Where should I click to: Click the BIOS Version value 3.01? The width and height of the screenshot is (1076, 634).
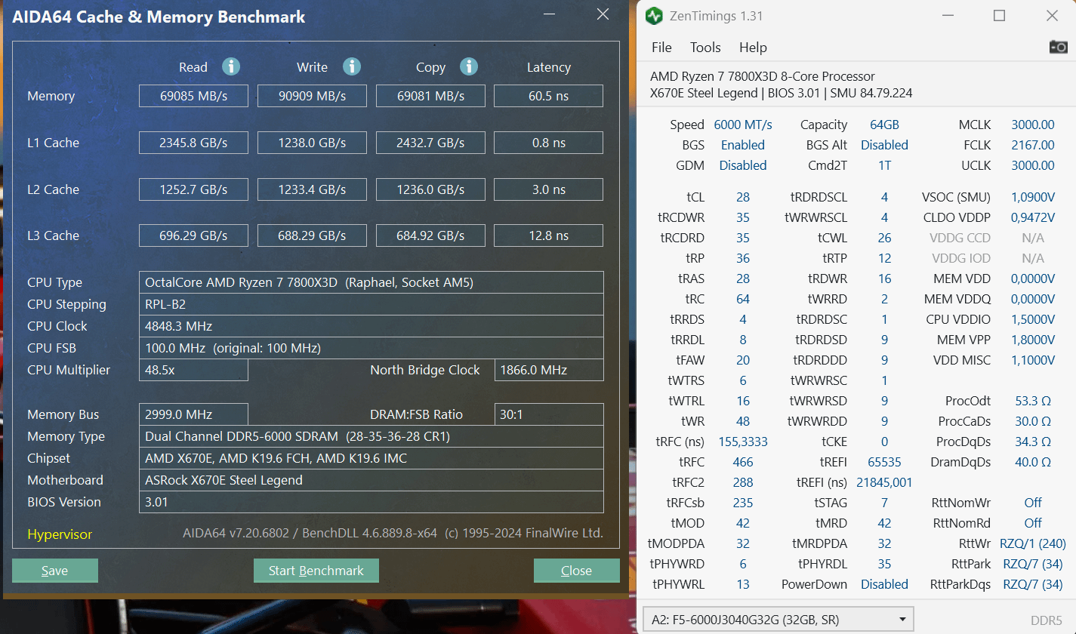372,502
